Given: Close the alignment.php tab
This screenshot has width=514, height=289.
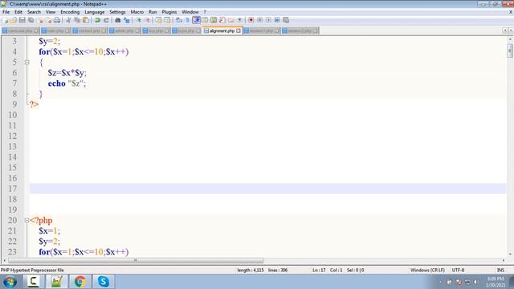Looking at the screenshot, I should [239, 31].
